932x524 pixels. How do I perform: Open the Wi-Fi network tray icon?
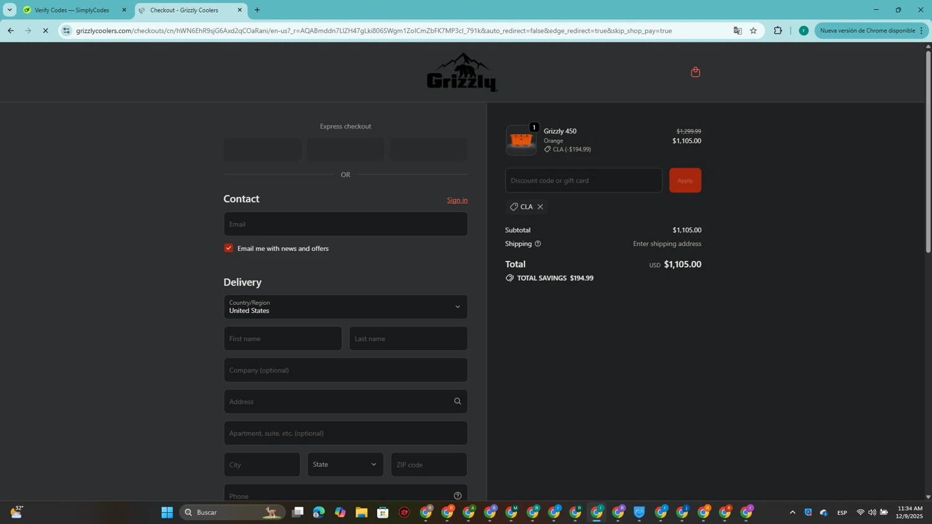861,512
